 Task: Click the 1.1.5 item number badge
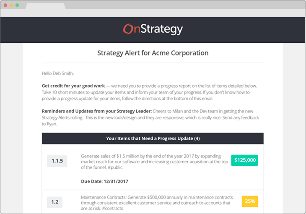[x=57, y=161]
